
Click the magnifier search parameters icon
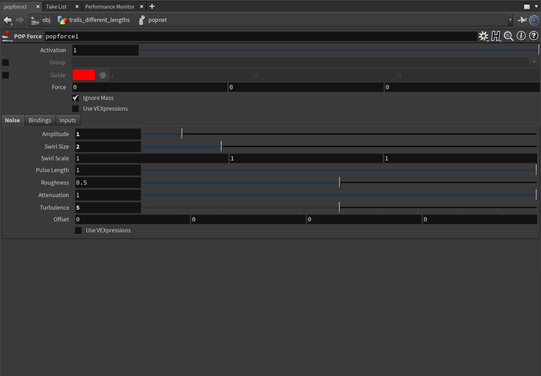508,36
